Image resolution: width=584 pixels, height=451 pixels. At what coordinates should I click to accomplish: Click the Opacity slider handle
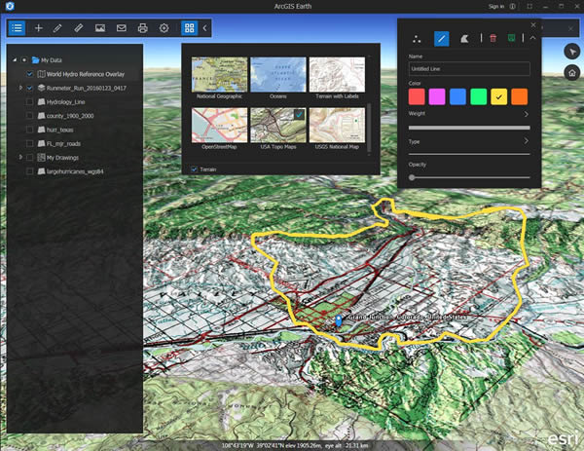[412, 177]
